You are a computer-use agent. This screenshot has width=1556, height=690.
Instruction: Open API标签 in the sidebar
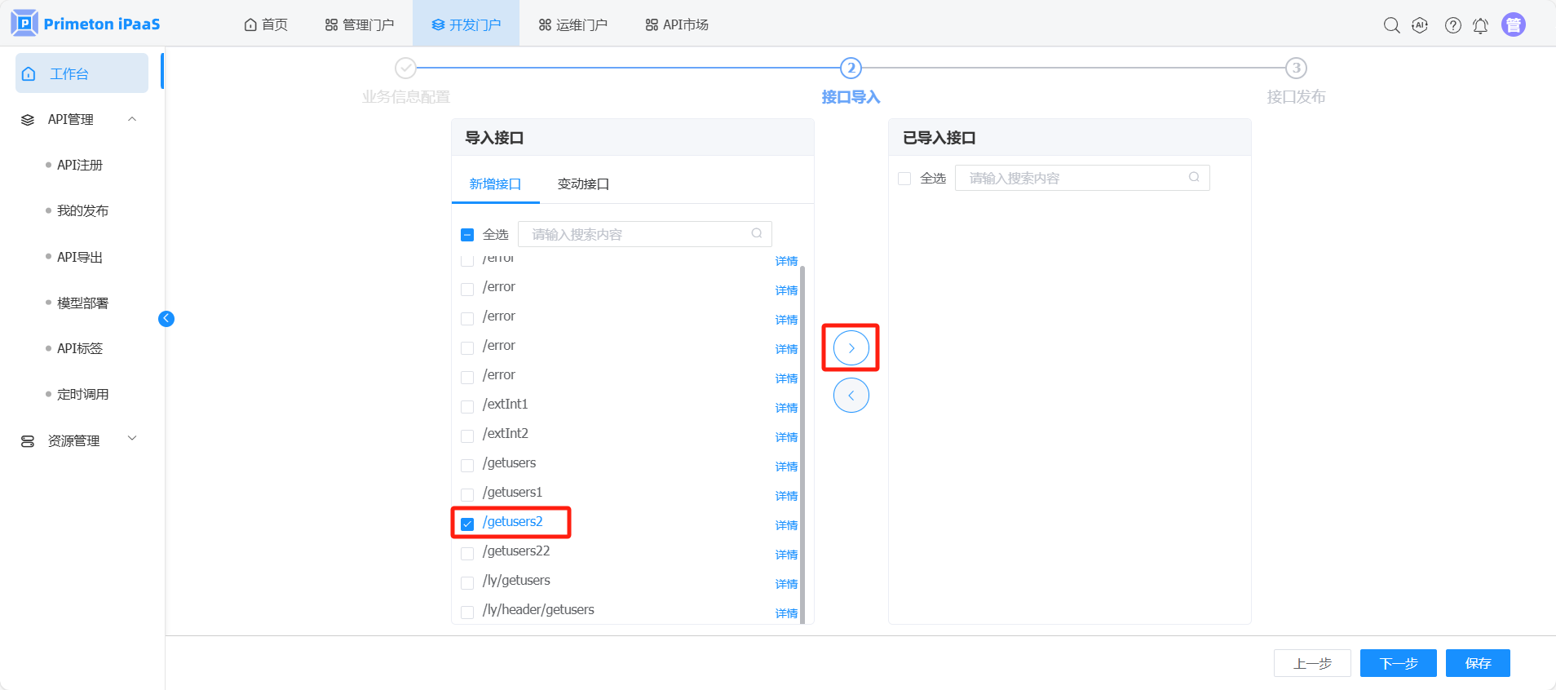coord(80,348)
